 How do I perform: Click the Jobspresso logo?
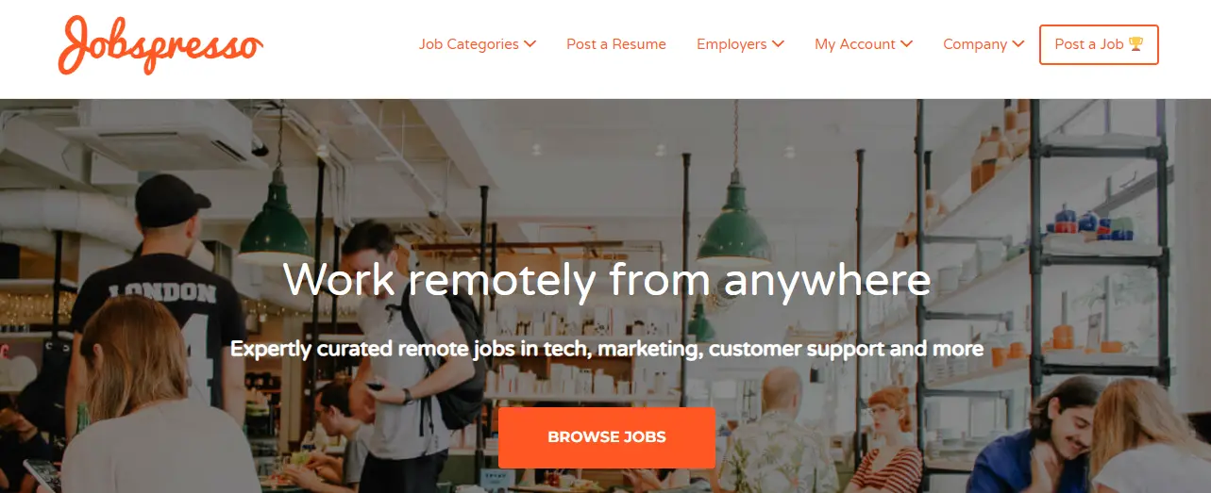(x=160, y=44)
